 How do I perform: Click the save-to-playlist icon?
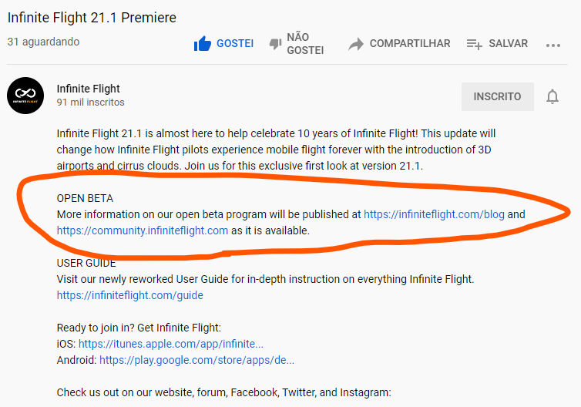[475, 44]
